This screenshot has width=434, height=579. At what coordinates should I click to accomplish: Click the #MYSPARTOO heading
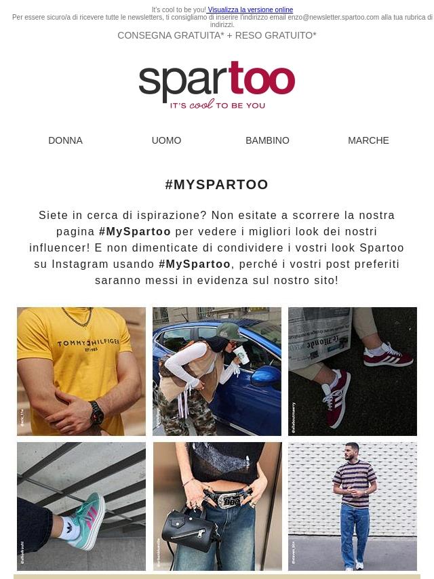217,184
